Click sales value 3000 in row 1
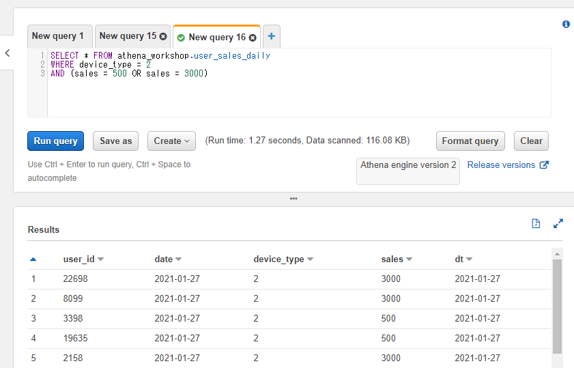This screenshot has height=368, width=574. click(x=391, y=279)
